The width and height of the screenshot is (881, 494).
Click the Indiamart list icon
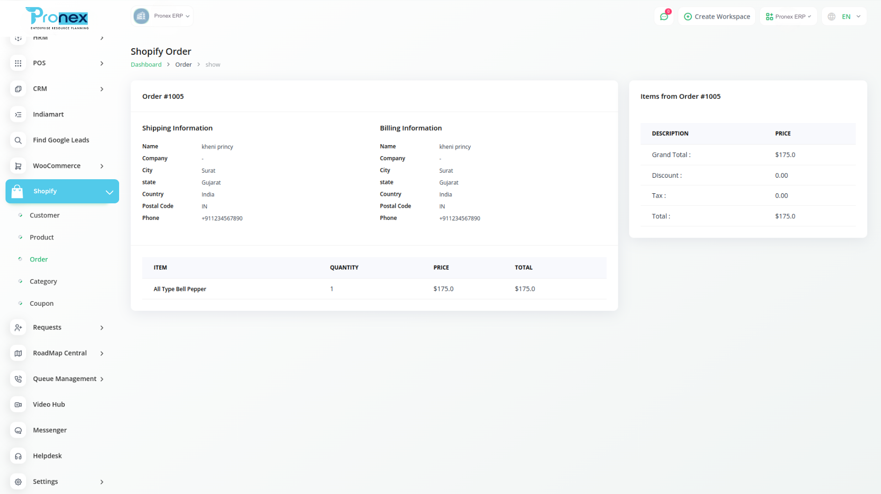pos(18,114)
